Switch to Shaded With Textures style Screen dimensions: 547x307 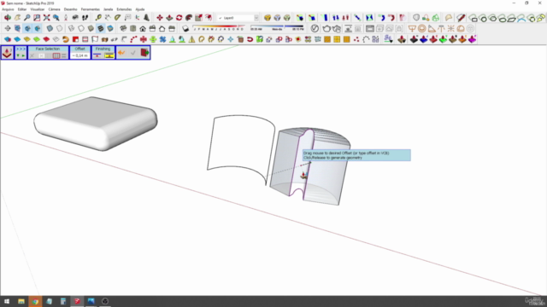pos(101,28)
